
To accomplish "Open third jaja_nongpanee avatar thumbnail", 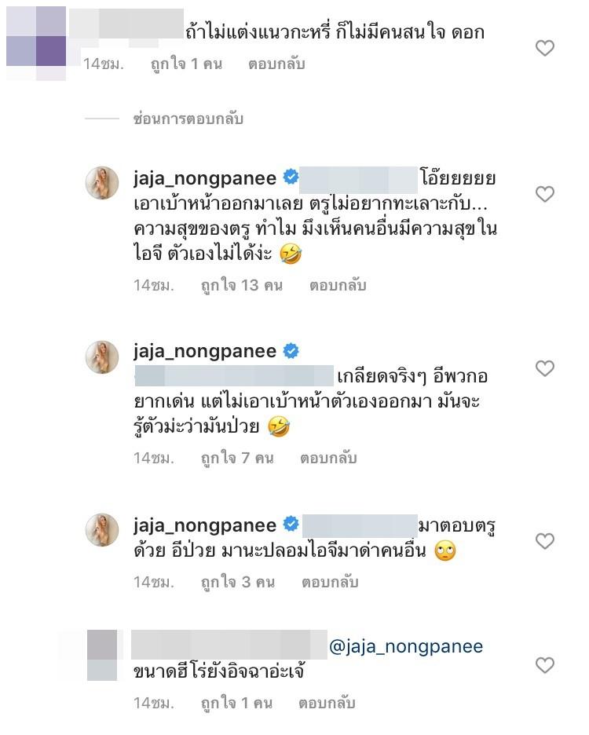I will 102,530.
